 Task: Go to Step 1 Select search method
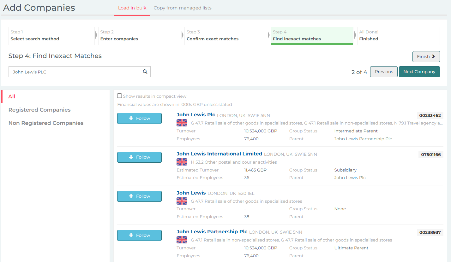pyautogui.click(x=51, y=36)
